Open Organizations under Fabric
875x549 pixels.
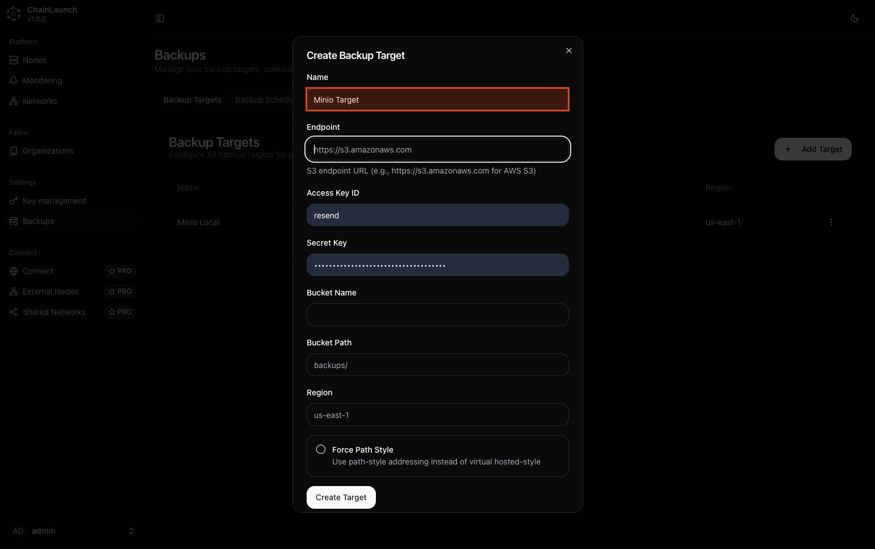[x=48, y=151]
